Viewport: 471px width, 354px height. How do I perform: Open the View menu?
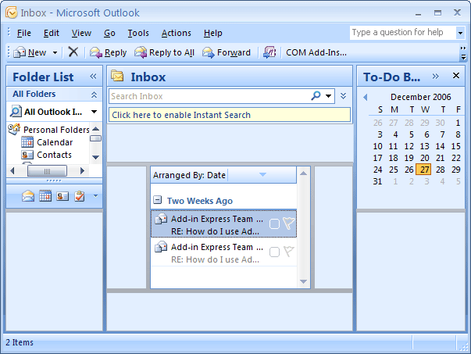click(x=81, y=33)
